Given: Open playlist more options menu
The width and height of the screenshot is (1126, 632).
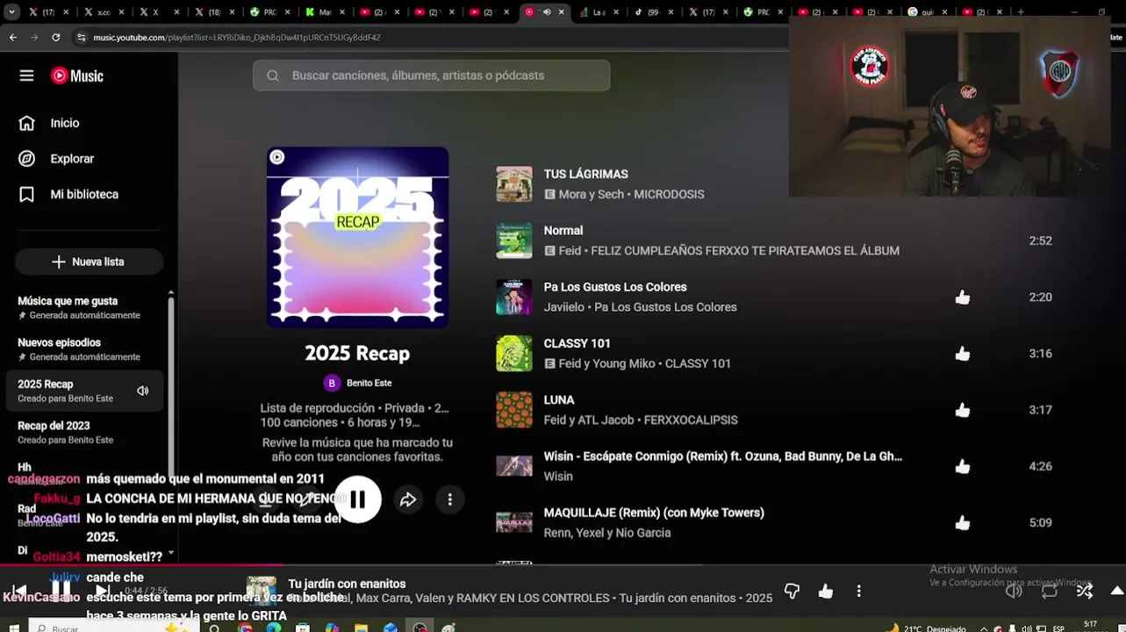Looking at the screenshot, I should (449, 499).
